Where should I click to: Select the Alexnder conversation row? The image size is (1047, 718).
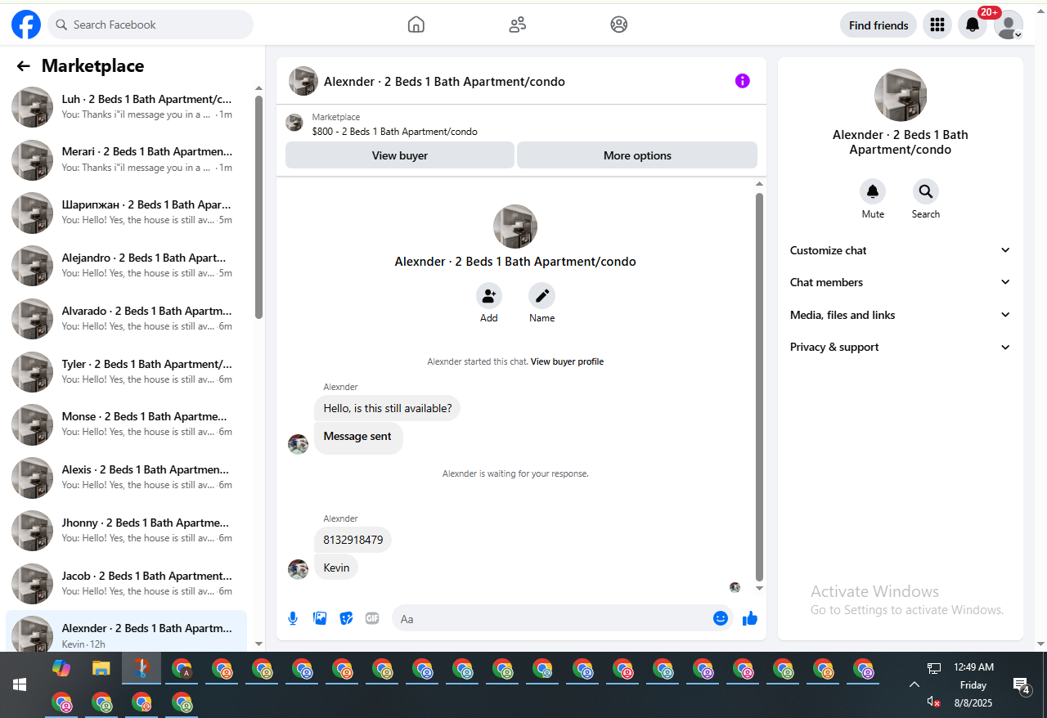[x=126, y=632]
